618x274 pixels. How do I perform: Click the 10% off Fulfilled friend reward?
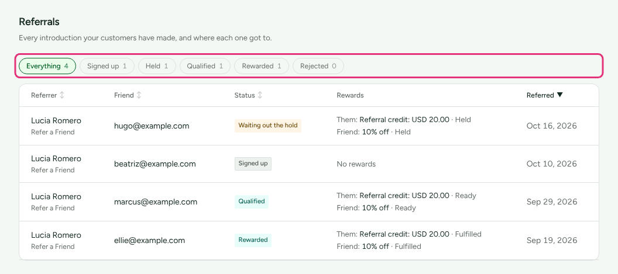379,247
